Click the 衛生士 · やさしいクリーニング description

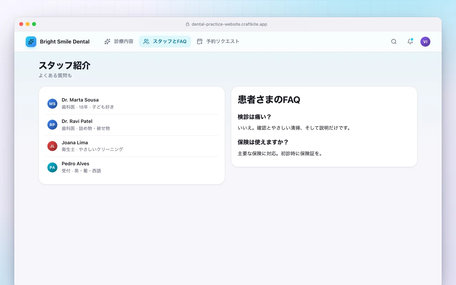92,149
